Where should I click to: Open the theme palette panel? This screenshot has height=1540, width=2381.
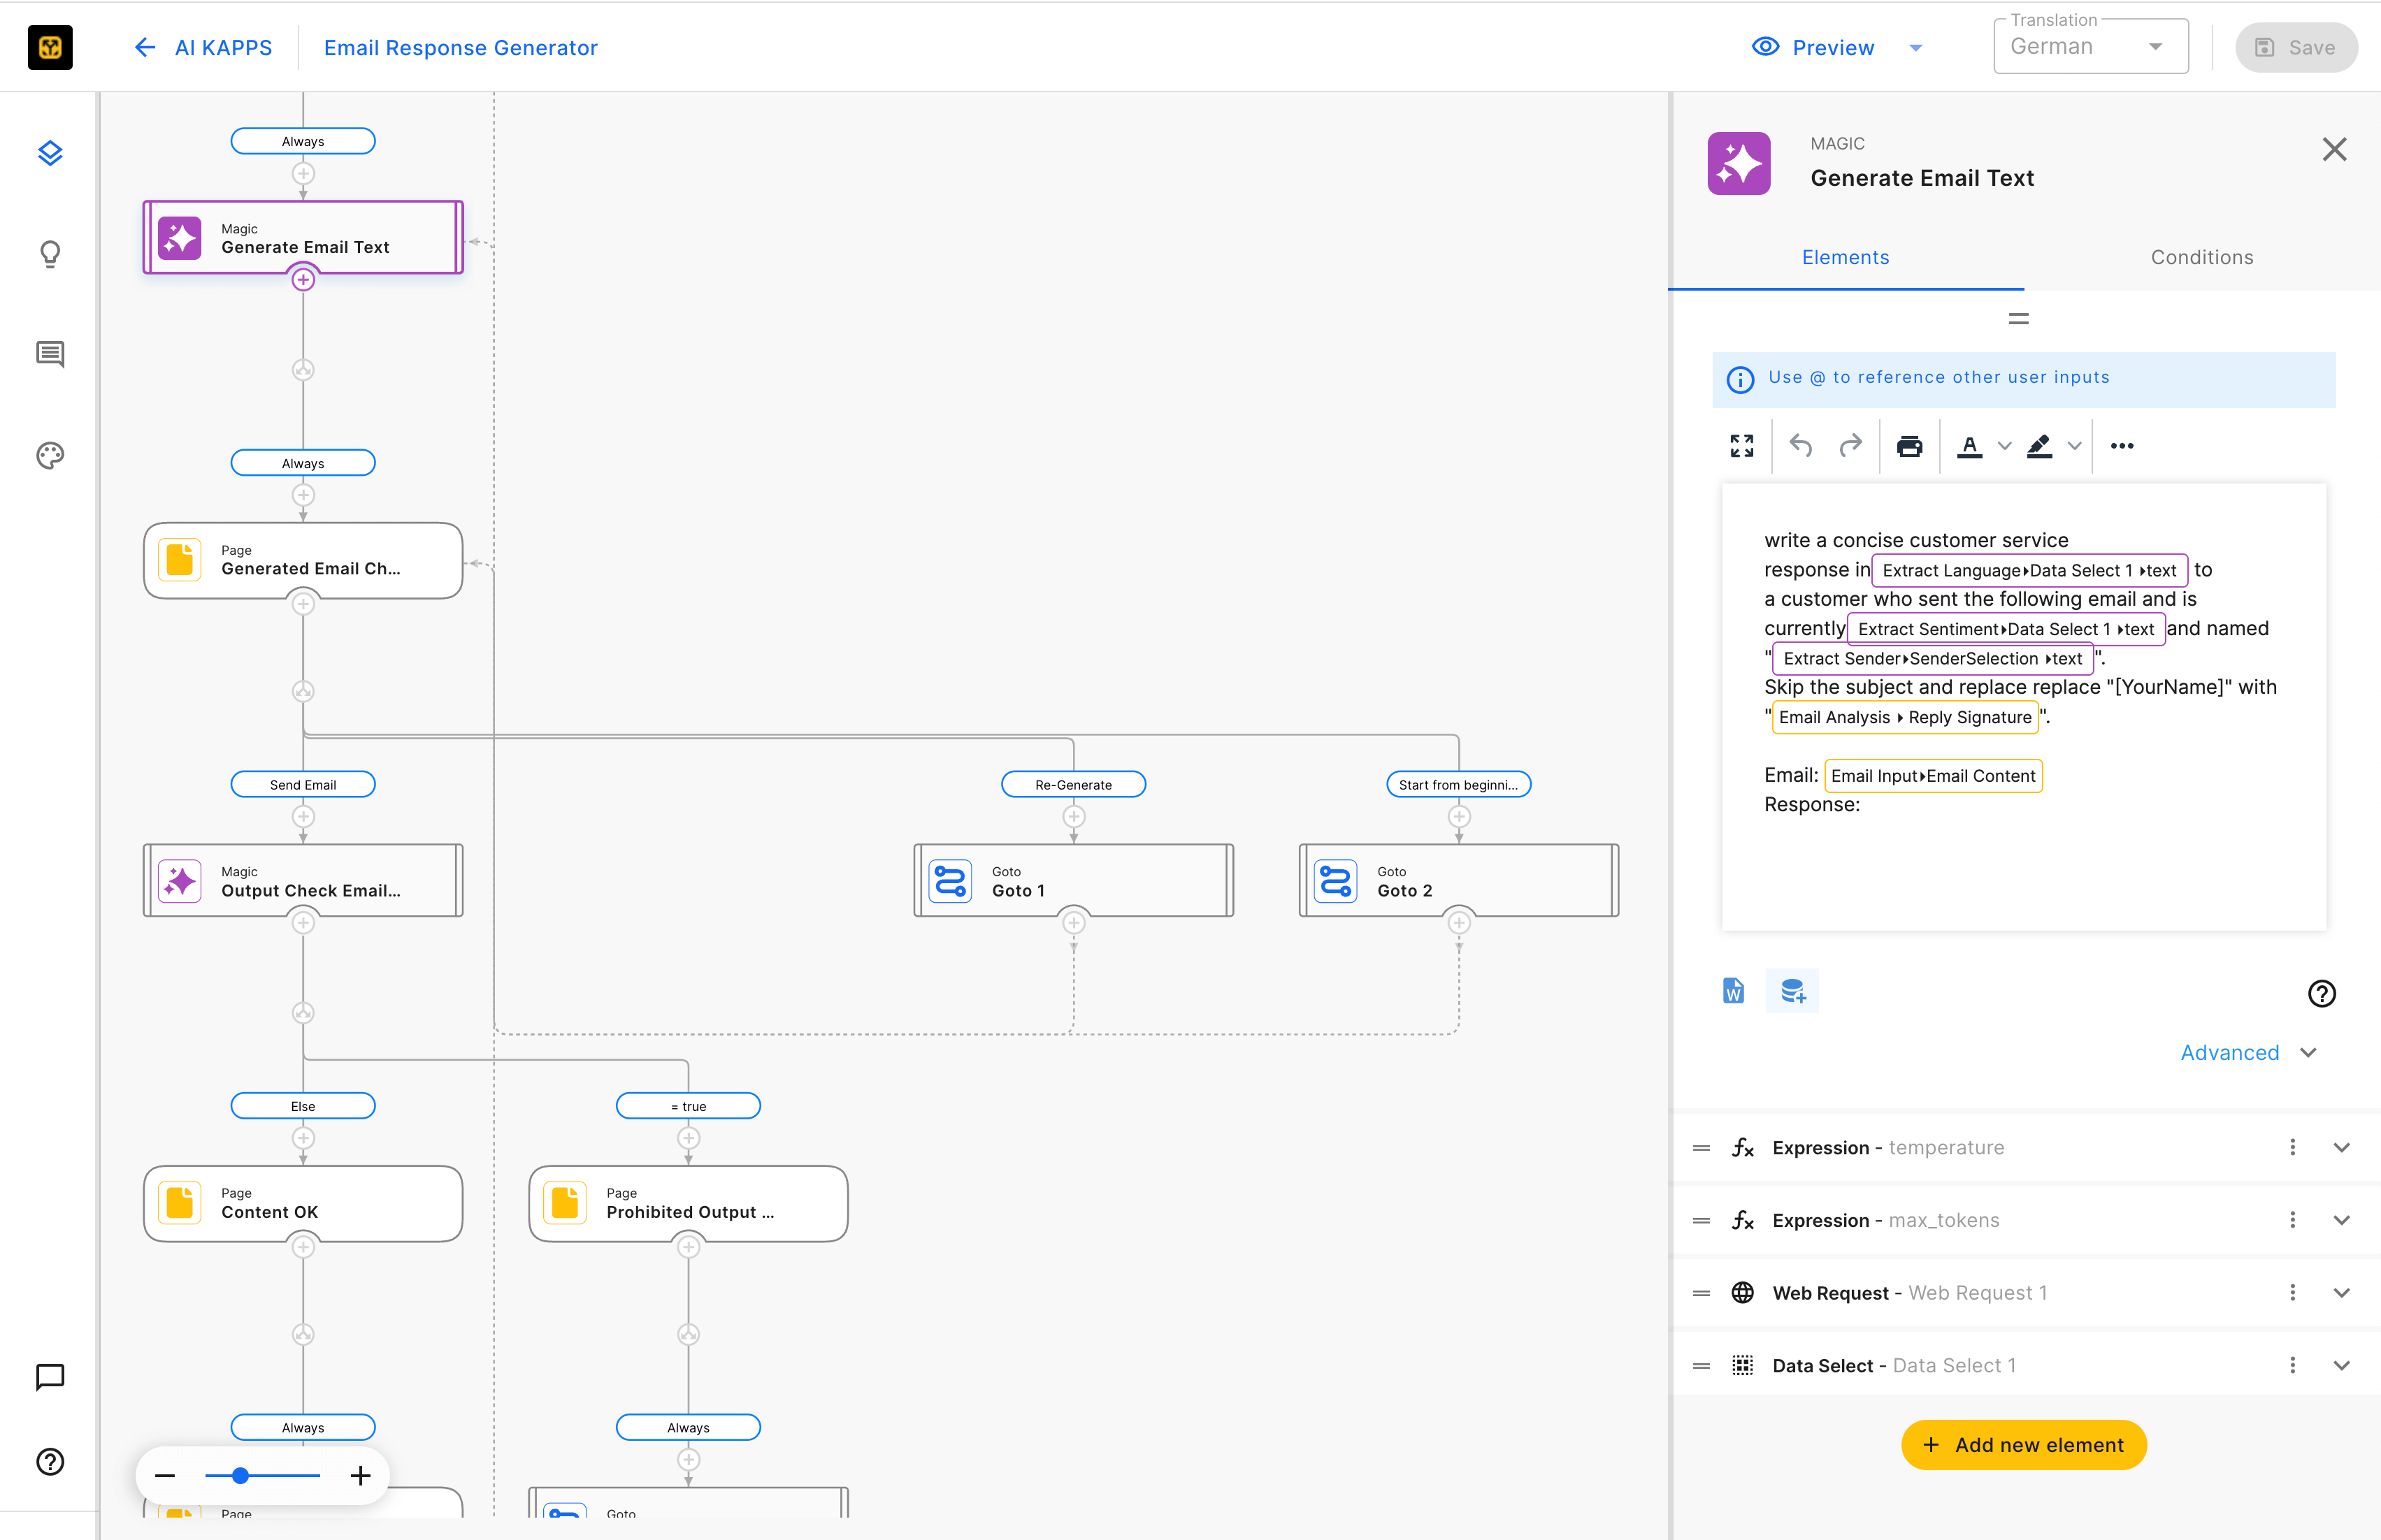pyautogui.click(x=50, y=455)
